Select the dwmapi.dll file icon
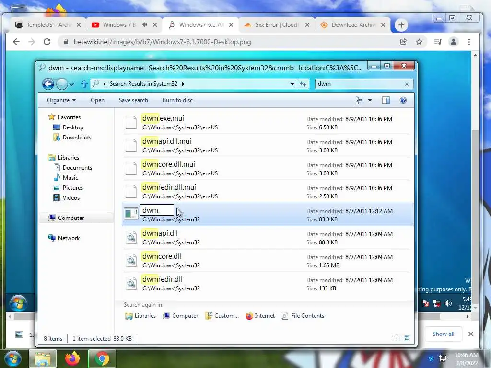 coord(131,238)
